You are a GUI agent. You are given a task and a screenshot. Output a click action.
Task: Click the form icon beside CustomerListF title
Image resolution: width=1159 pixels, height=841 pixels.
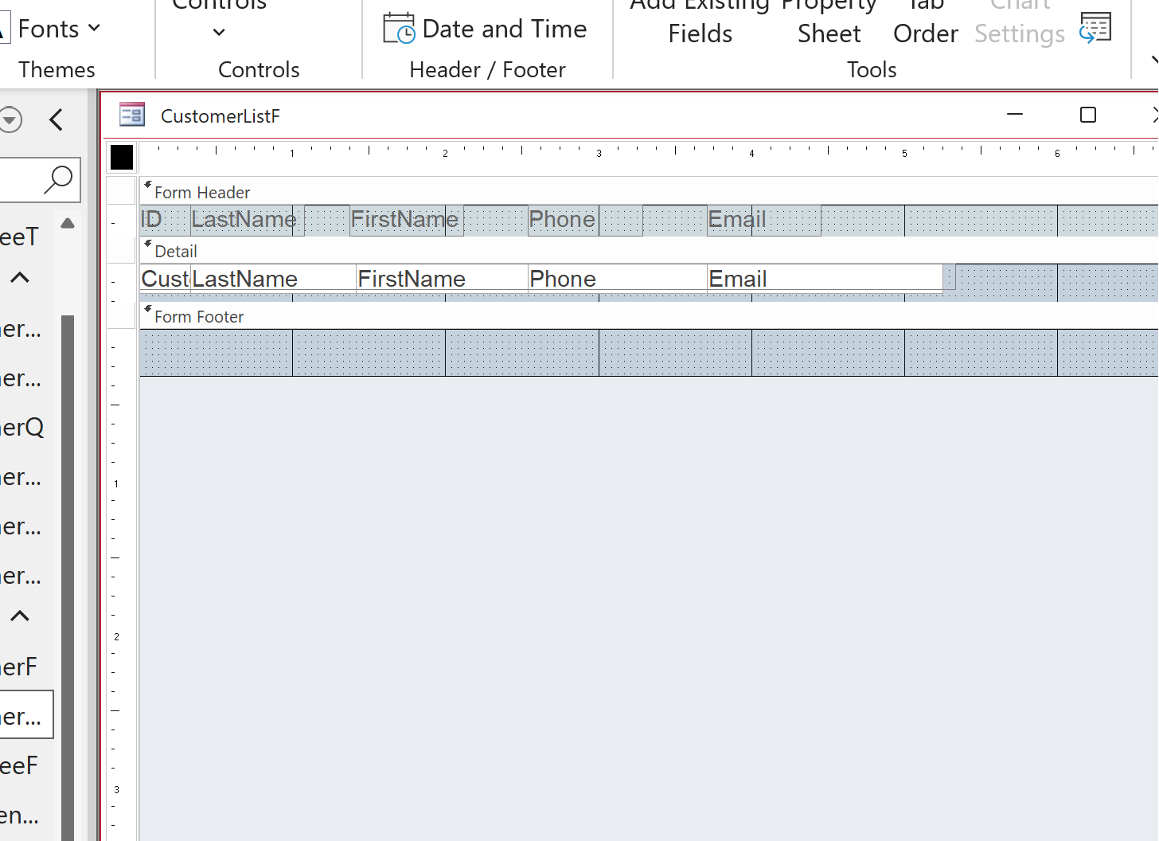pos(132,115)
